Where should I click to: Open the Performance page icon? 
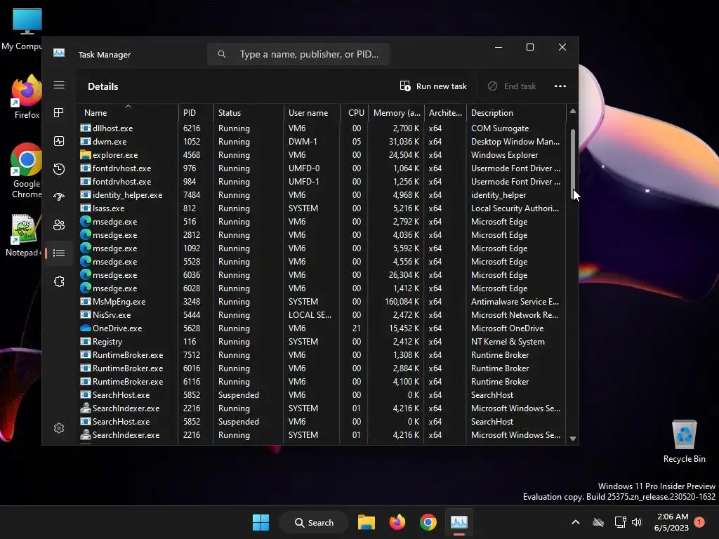[59, 141]
